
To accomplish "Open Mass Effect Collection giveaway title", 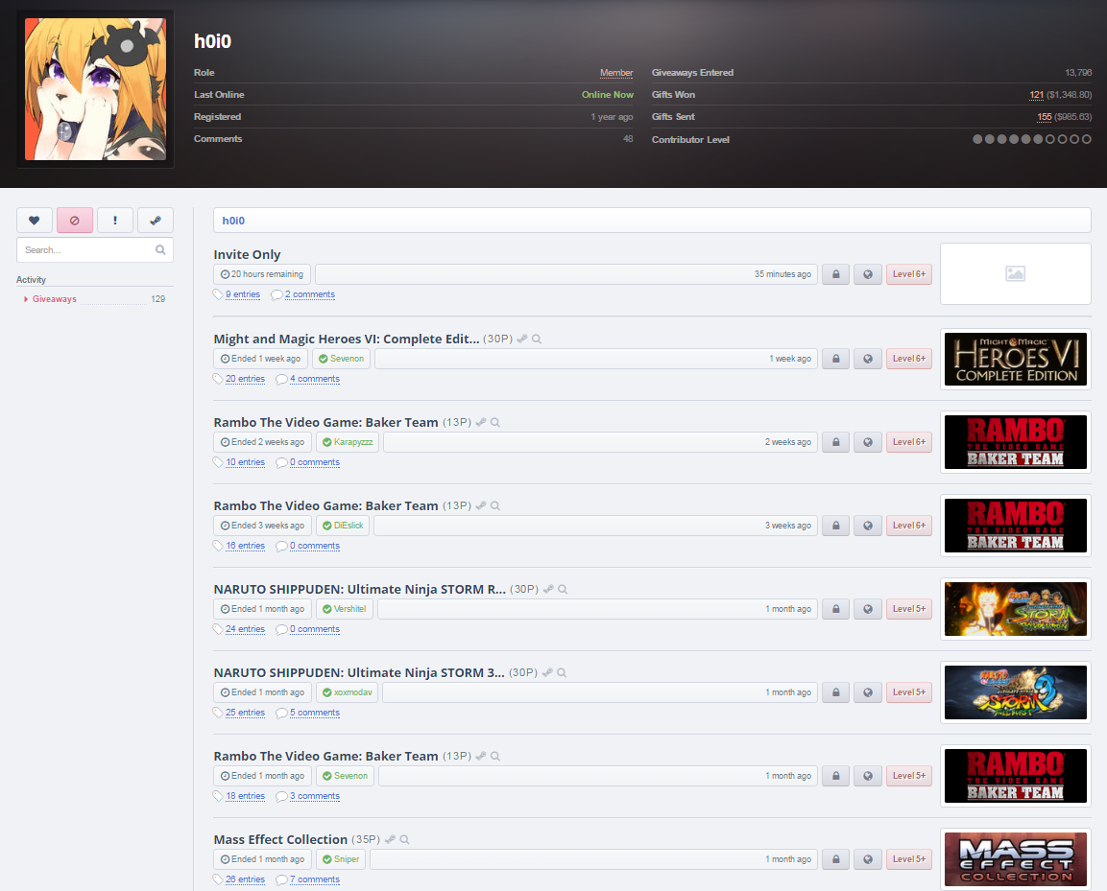I will coord(281,839).
